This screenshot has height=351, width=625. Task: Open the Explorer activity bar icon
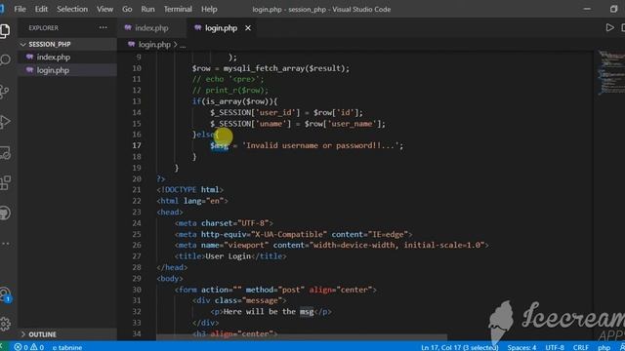point(5,30)
